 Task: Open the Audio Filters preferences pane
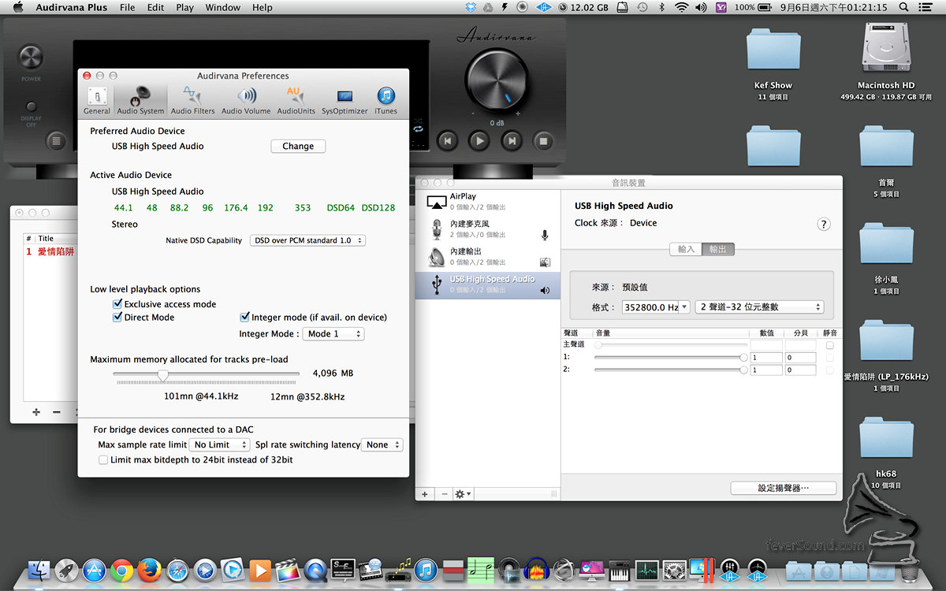pos(192,101)
